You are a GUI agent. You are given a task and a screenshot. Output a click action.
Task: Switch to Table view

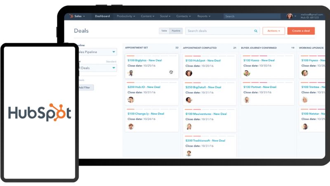[164, 31]
